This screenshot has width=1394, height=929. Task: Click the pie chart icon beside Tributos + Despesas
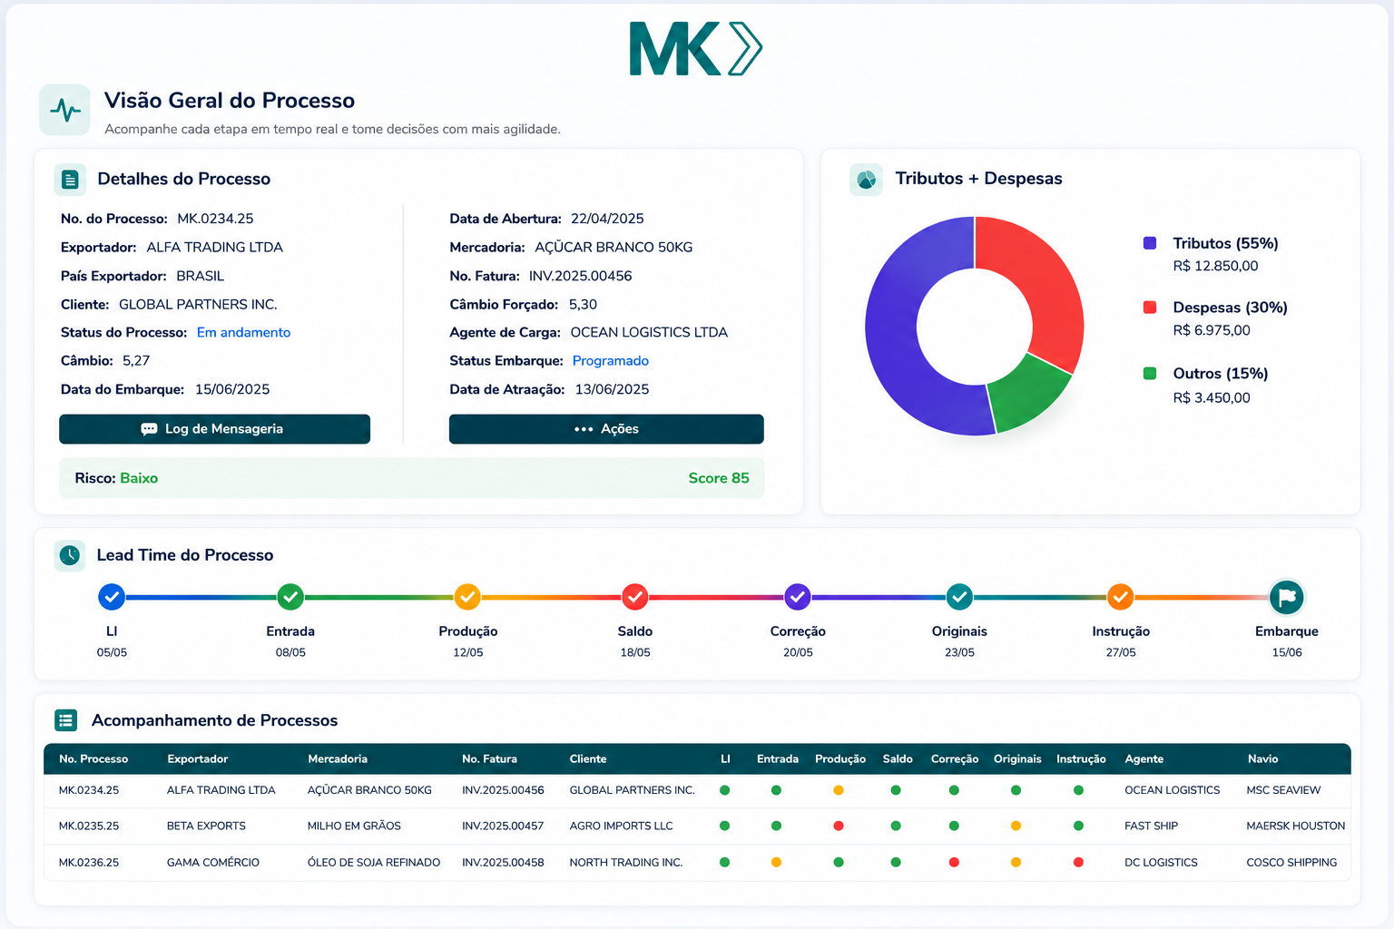click(866, 180)
